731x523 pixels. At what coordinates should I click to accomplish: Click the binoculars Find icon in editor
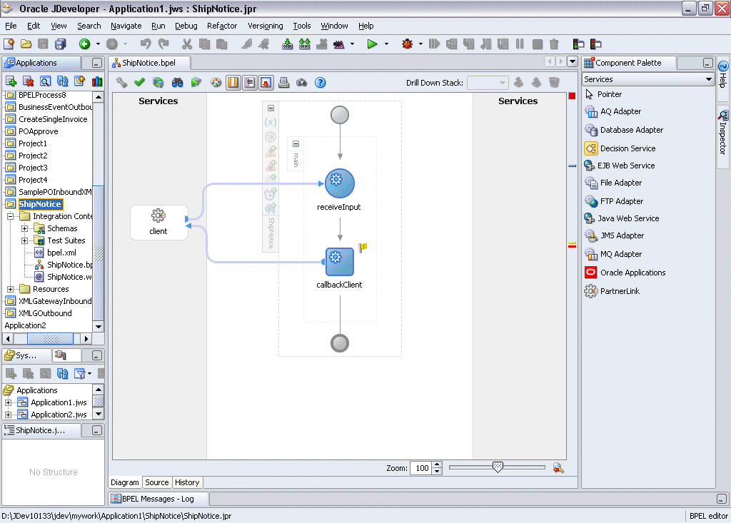click(x=178, y=83)
